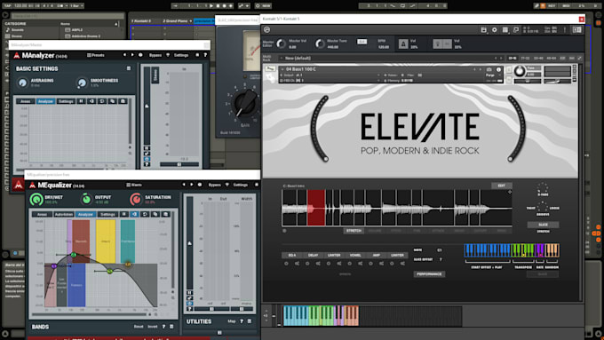Click the Averaging knob in MAnalyzer
The width and height of the screenshot is (604, 340).
click(23, 83)
